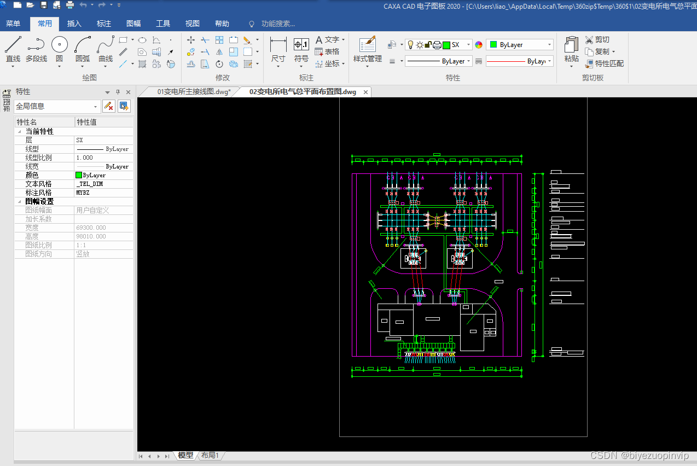Select the mirror tool in 修改 group
The width and height of the screenshot is (697, 466).
point(219,52)
